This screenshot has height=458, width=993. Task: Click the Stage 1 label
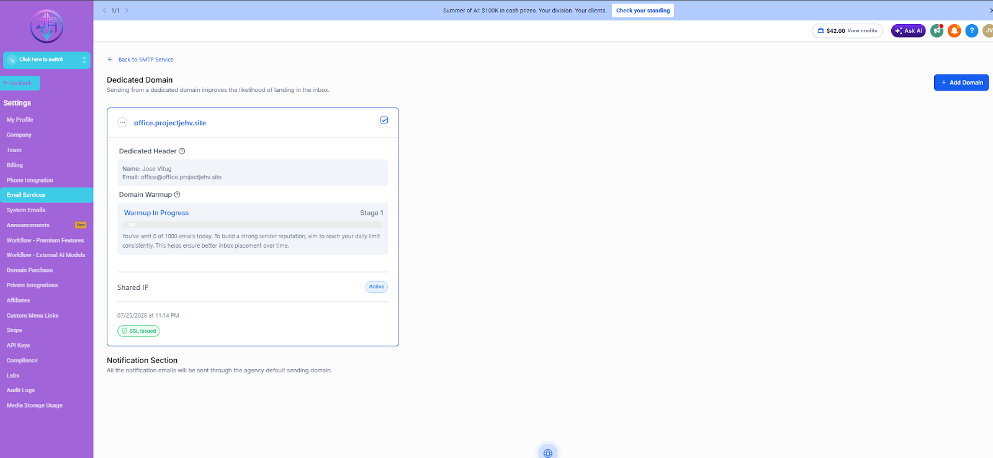[x=372, y=213]
